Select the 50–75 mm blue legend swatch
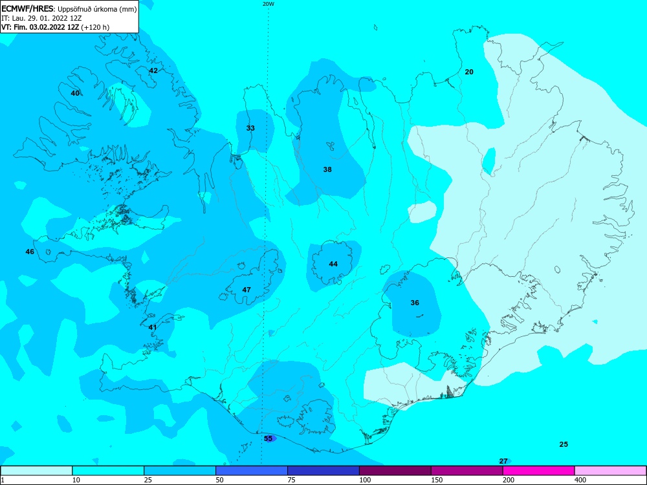Viewport: 647px width, 485px height. pyautogui.click(x=252, y=471)
